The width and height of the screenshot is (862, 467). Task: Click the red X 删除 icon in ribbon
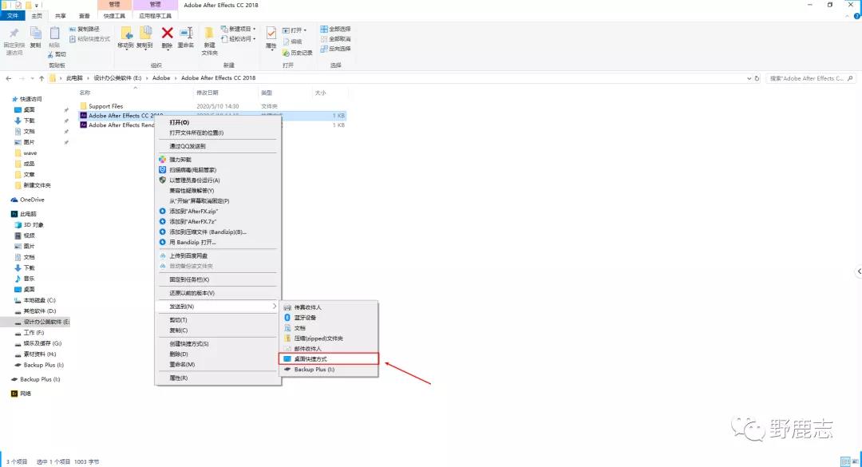[167, 33]
